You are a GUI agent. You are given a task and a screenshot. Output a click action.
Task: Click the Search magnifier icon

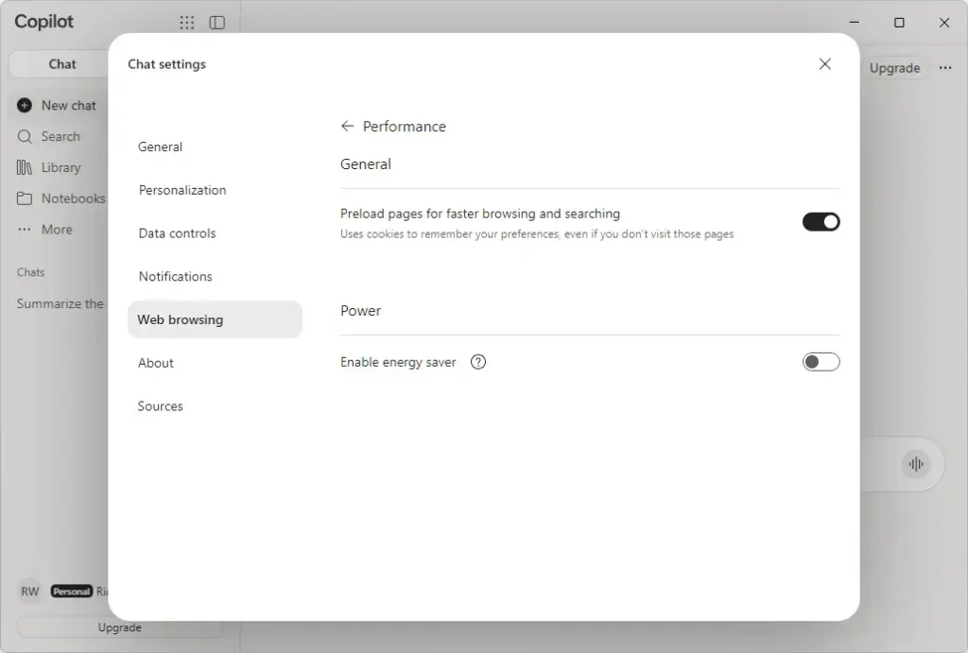pos(24,136)
